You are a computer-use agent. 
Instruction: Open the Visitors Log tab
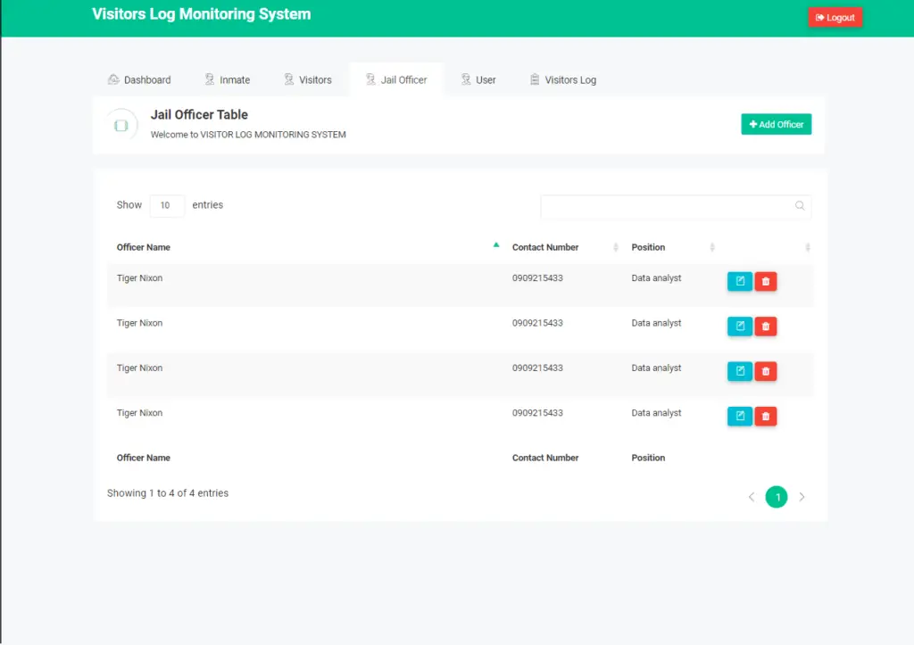tap(562, 79)
